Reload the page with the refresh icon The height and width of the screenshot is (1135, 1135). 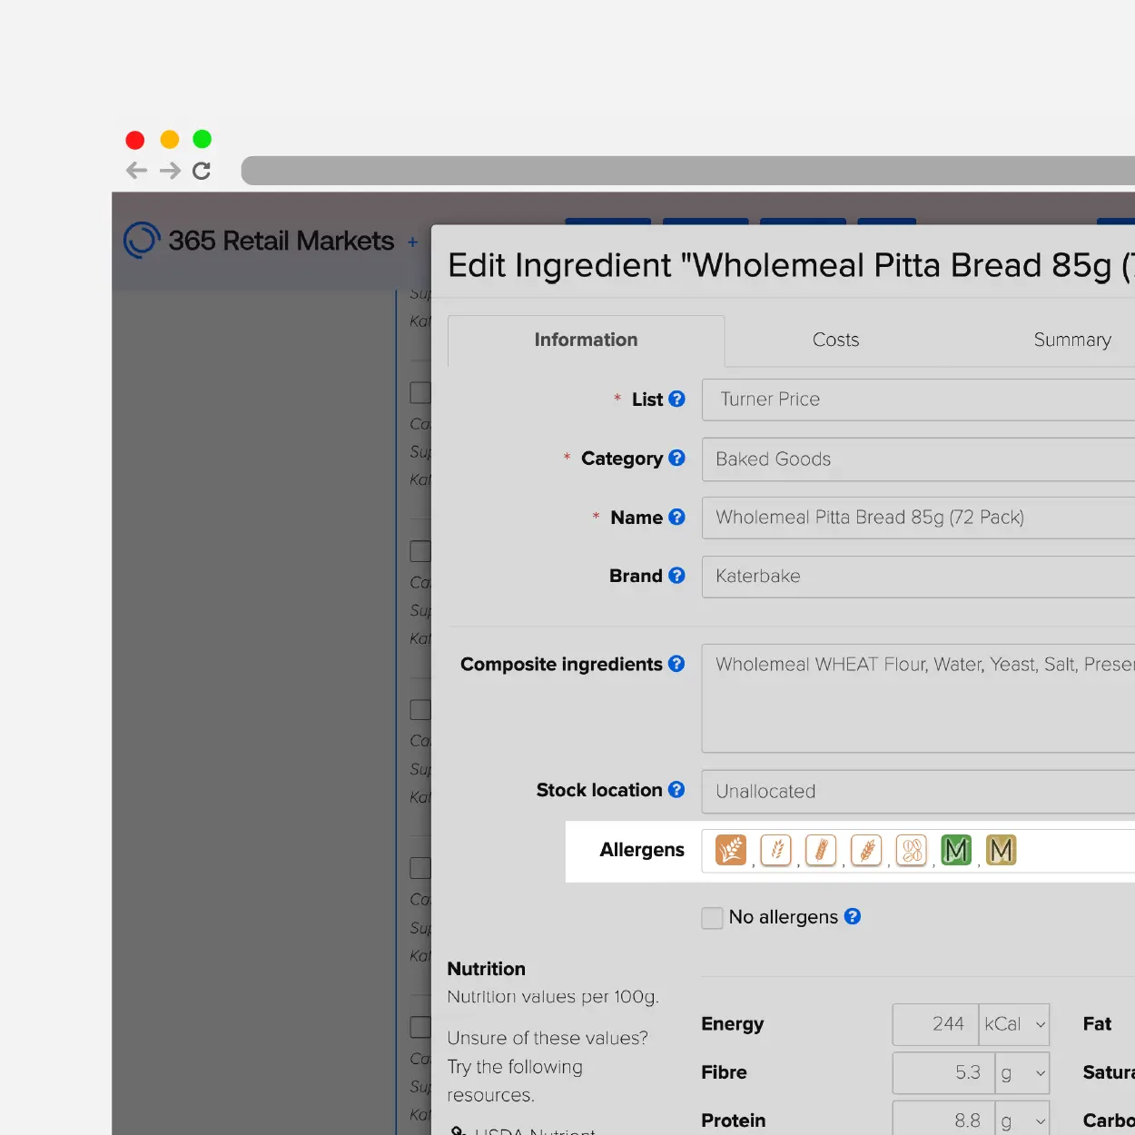pos(202,171)
